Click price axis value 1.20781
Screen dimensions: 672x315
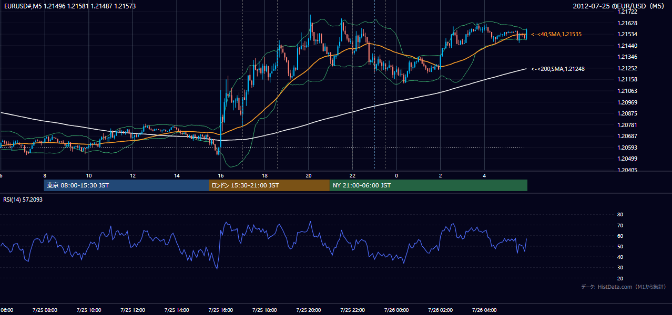628,125
